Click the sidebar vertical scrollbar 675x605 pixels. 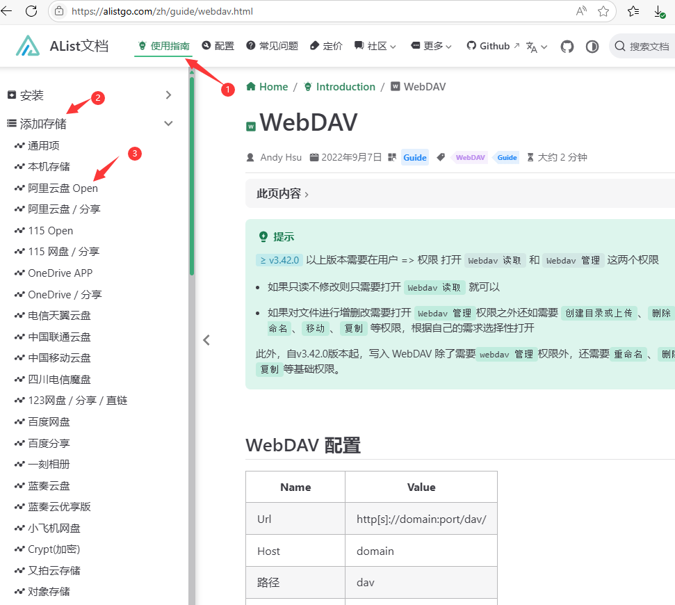tap(192, 175)
